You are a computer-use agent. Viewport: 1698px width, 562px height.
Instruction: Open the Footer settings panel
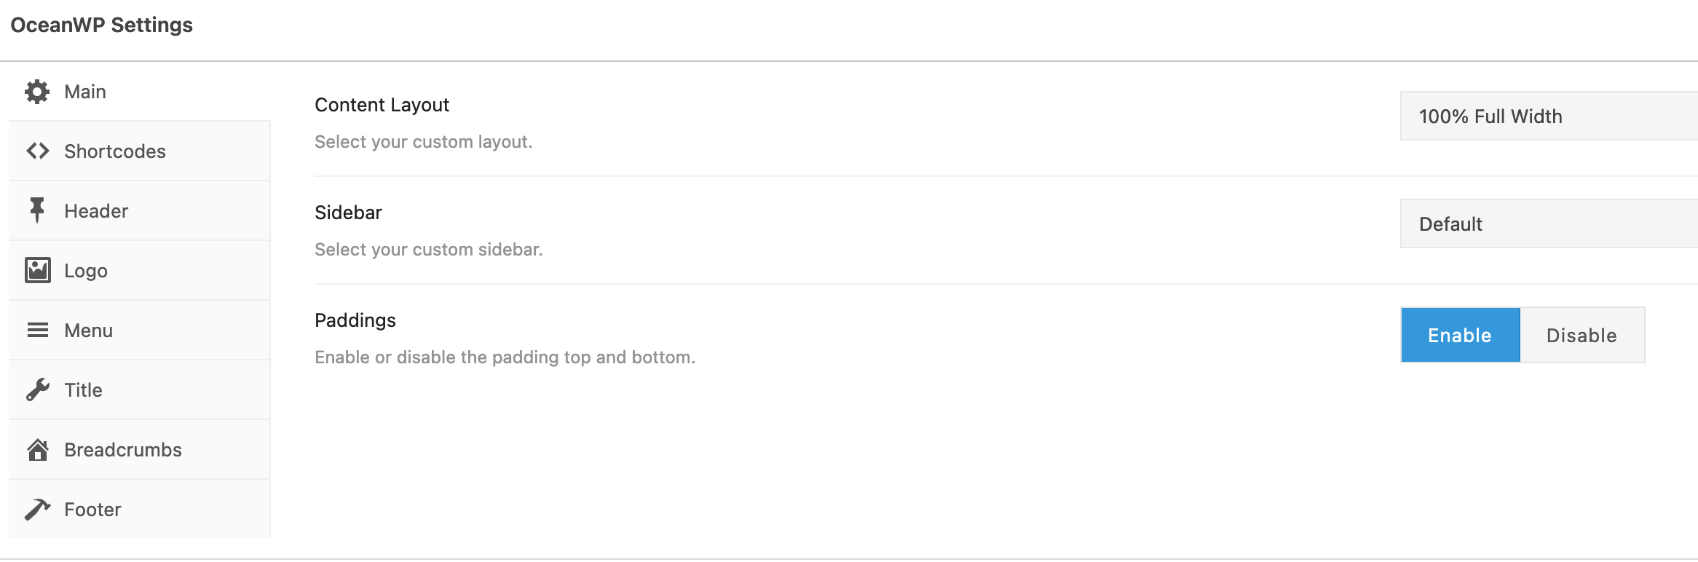[x=92, y=509]
